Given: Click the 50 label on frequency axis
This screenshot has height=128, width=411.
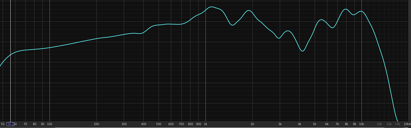Looking at the screenshot, I should [x=3, y=124].
